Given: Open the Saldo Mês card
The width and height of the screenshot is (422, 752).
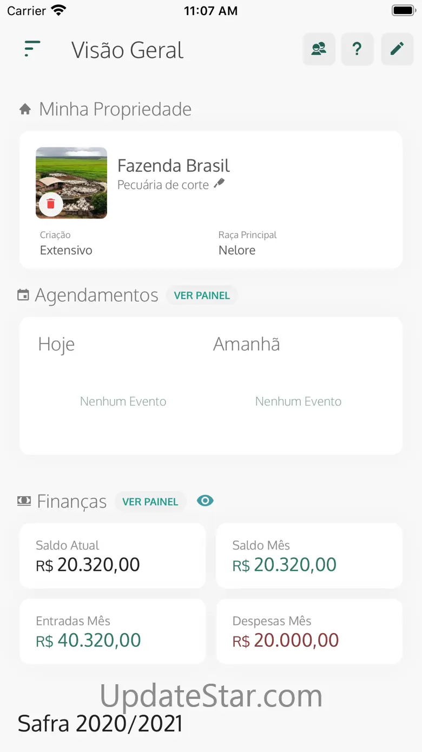Looking at the screenshot, I should (x=309, y=556).
